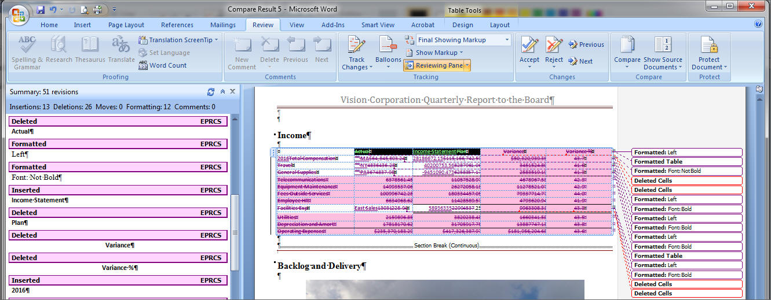Toggle Track Changes on or off
The width and height of the screenshot is (771, 300).
pos(356,45)
